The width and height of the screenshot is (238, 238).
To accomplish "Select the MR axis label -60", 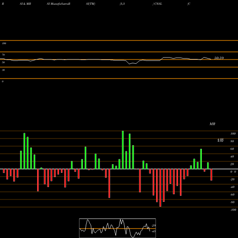I will [x=232, y=195].
